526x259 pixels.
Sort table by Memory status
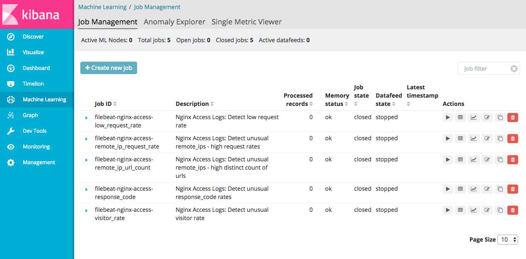click(337, 100)
